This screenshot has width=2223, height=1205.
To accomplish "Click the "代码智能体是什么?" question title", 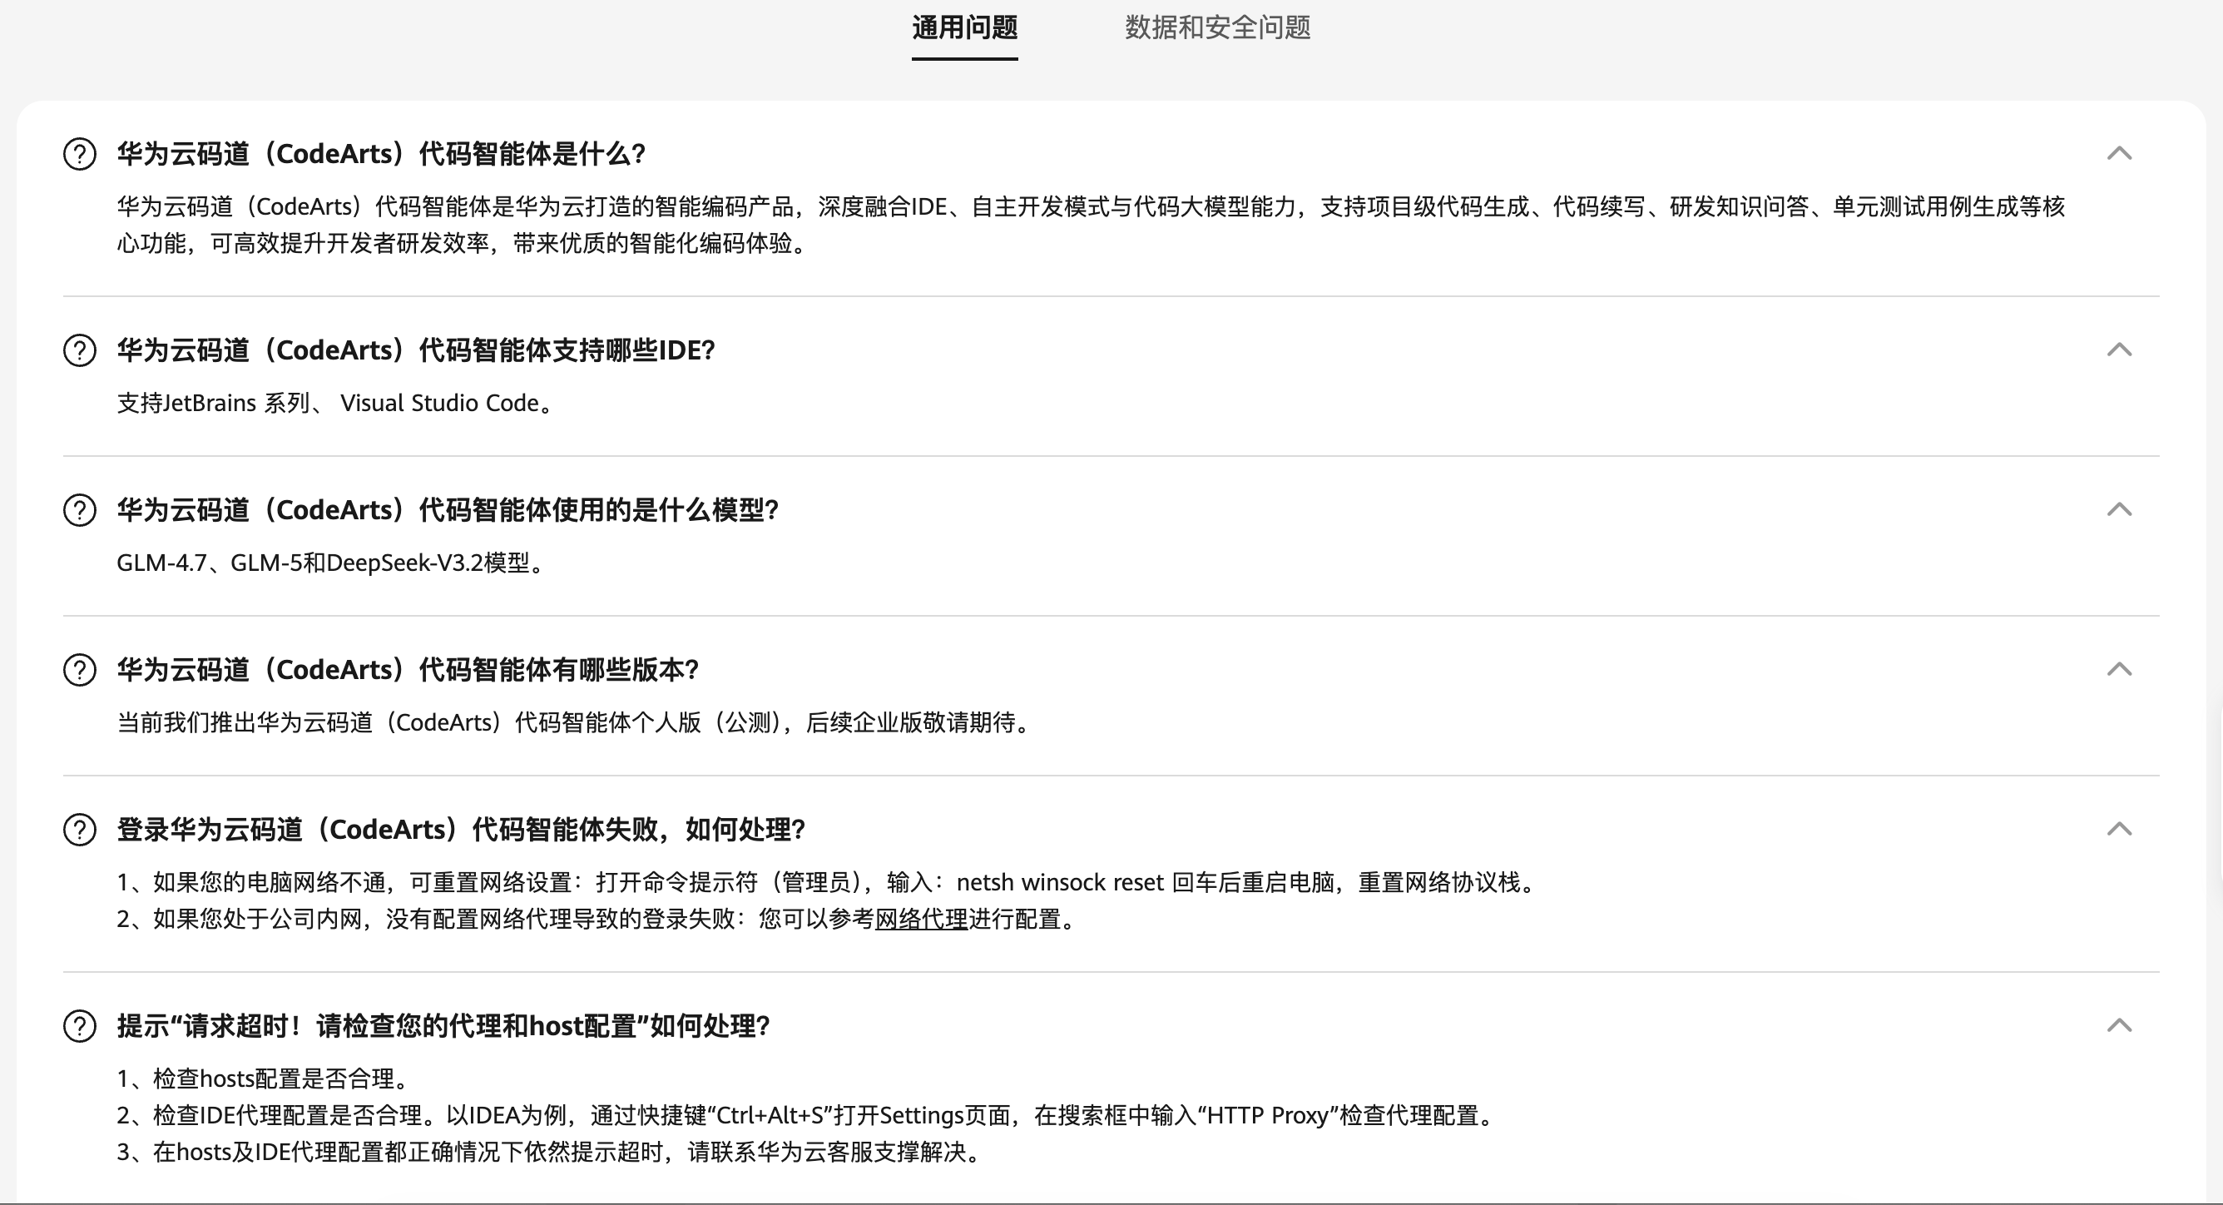I will click(381, 155).
